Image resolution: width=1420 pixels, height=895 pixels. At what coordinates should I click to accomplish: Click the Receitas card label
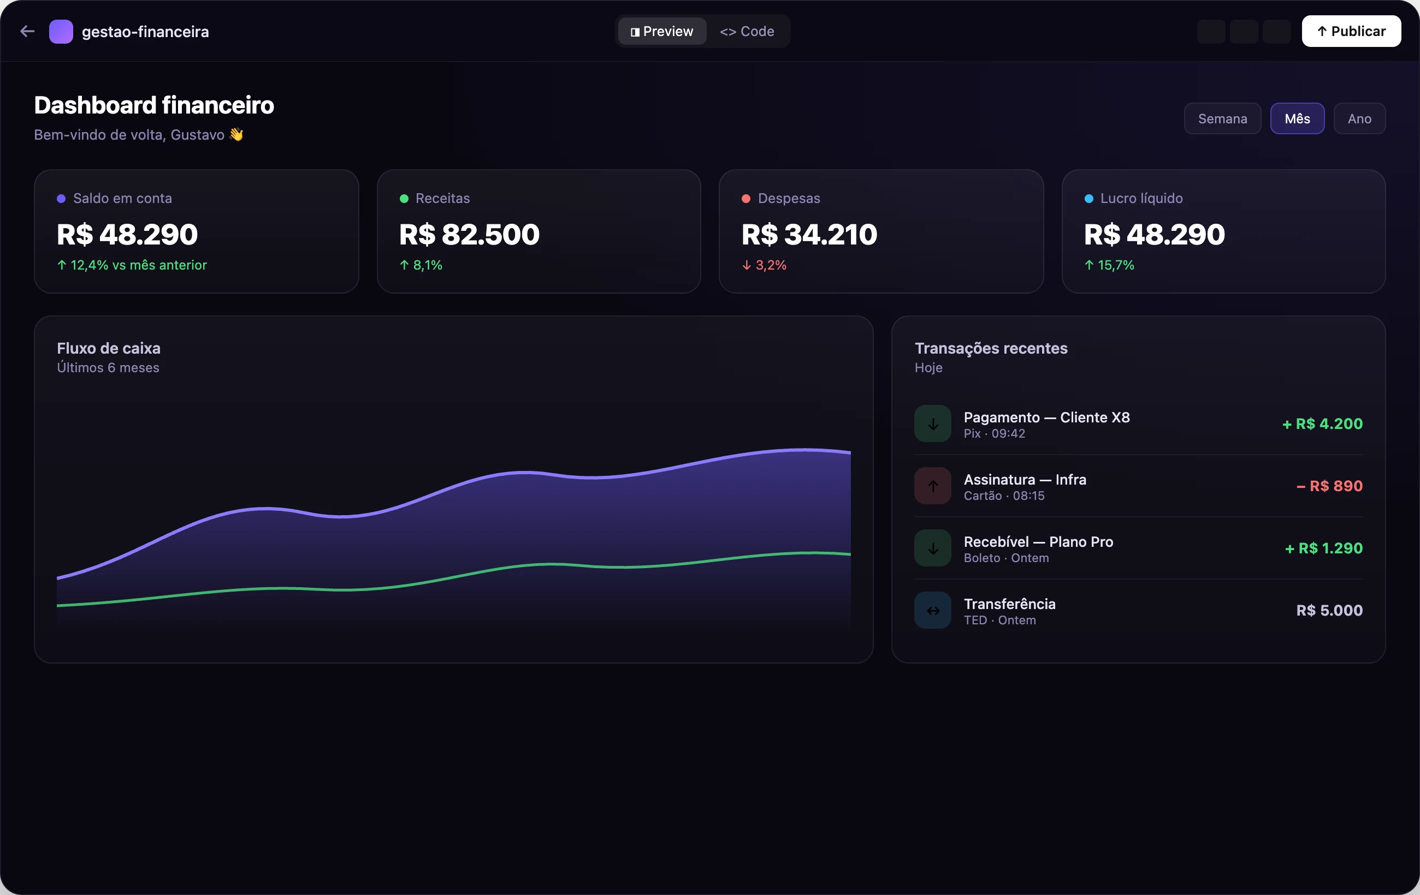click(x=443, y=199)
